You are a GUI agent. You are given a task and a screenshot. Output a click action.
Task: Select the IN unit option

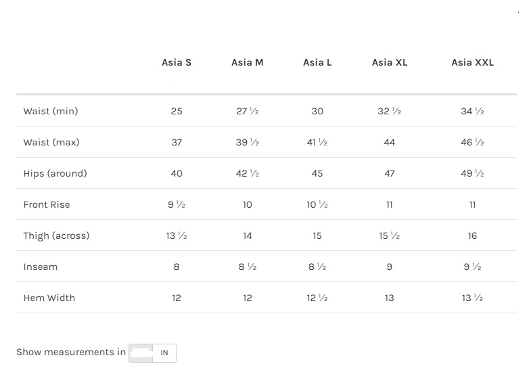click(x=164, y=352)
